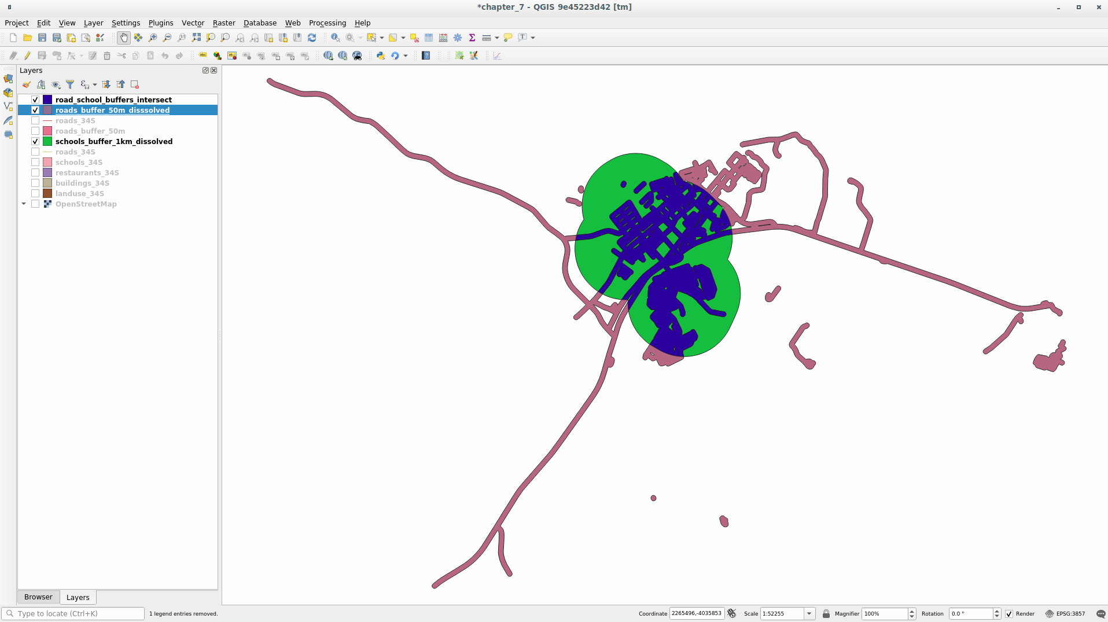Toggle the Render checkbox in status bar
The image size is (1108, 622).
point(1009,614)
